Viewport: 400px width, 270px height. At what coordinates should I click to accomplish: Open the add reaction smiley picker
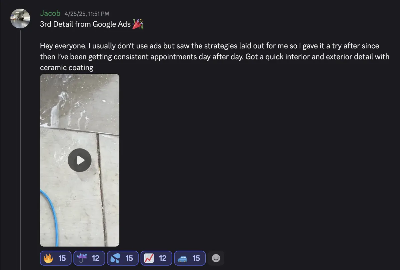click(x=216, y=258)
